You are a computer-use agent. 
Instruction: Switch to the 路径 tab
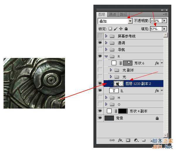coord(124,14)
